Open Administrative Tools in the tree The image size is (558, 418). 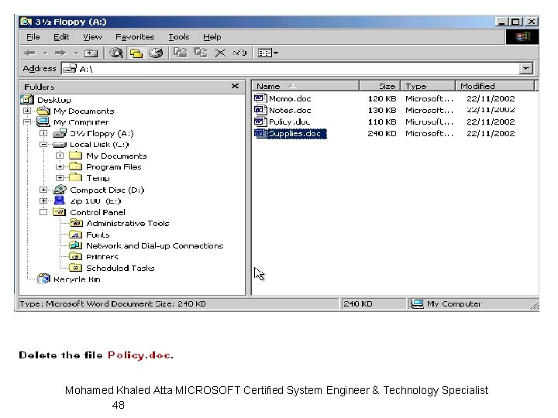click(x=127, y=223)
